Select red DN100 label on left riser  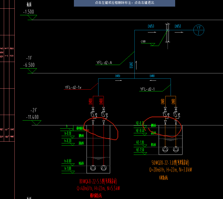tap(90, 102)
